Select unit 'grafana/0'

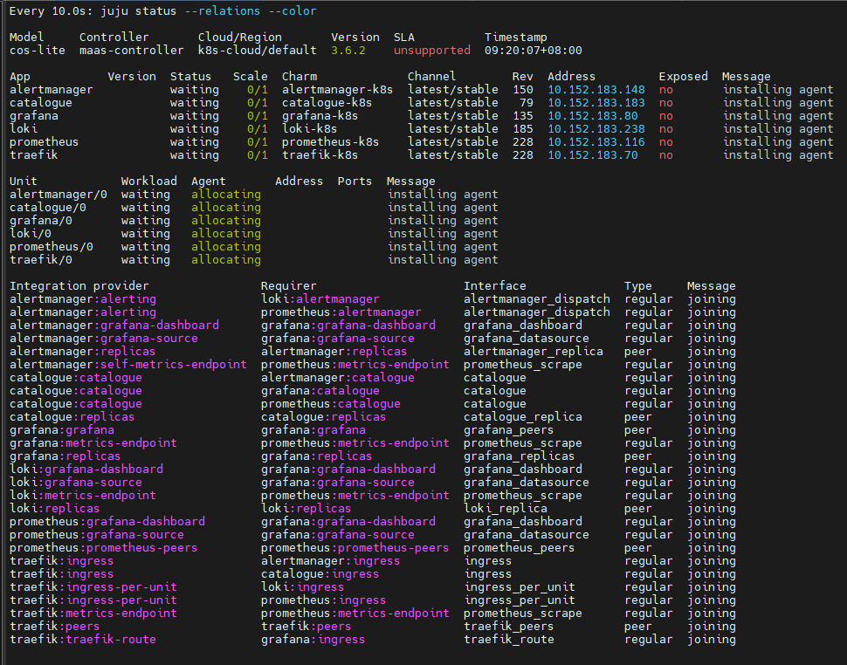[x=41, y=220]
